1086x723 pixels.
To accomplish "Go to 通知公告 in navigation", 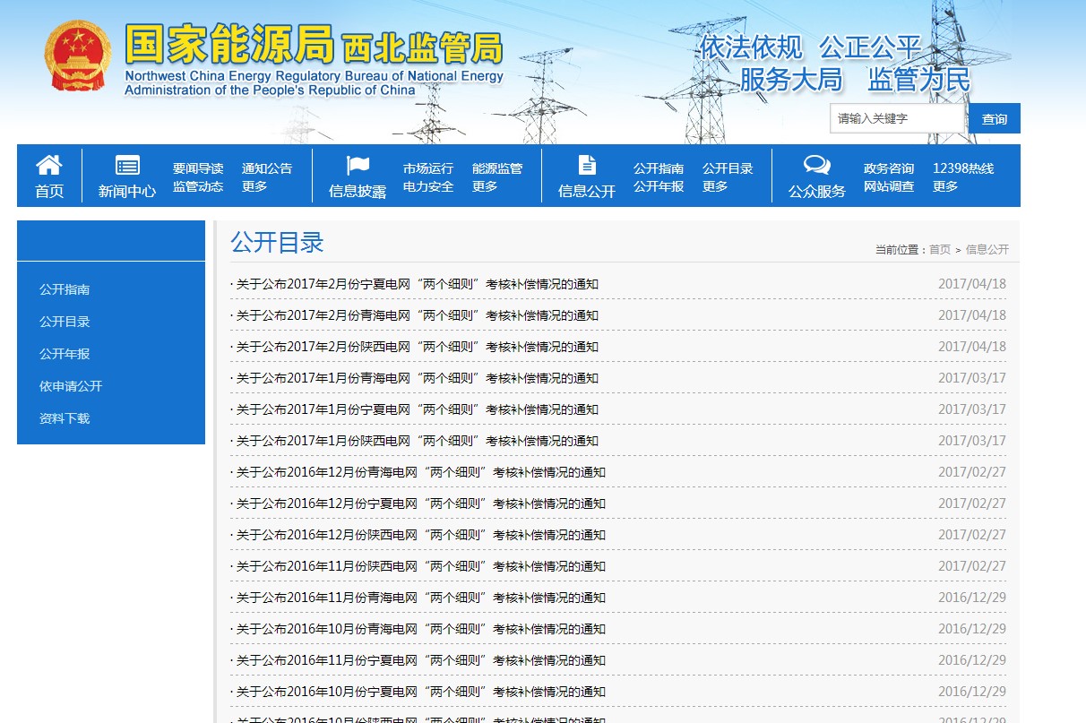I will pos(267,168).
